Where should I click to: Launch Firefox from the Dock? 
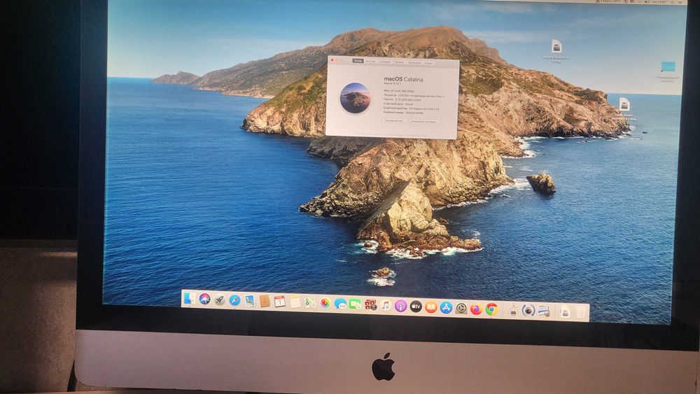(x=476, y=309)
